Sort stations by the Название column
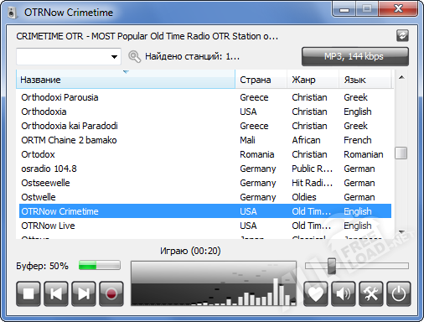 click(126, 80)
